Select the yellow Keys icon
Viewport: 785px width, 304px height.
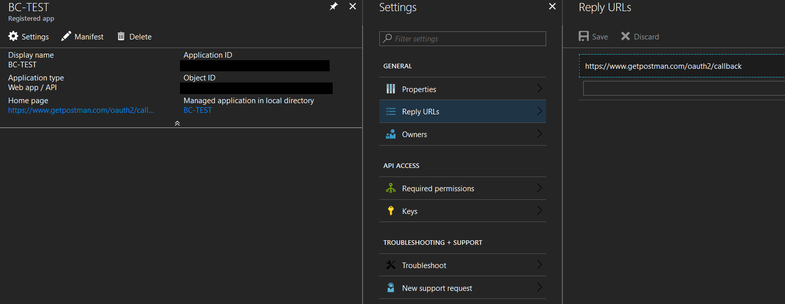tap(390, 210)
